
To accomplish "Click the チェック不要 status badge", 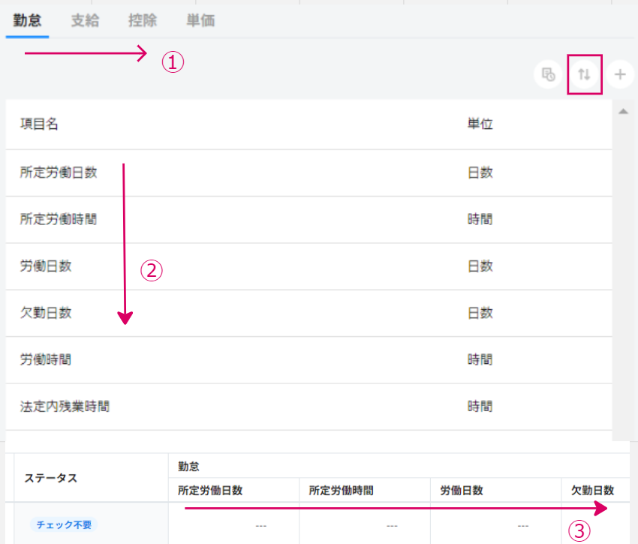I will coord(65,524).
